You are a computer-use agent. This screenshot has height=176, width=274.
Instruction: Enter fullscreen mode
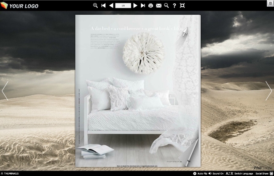182,5
